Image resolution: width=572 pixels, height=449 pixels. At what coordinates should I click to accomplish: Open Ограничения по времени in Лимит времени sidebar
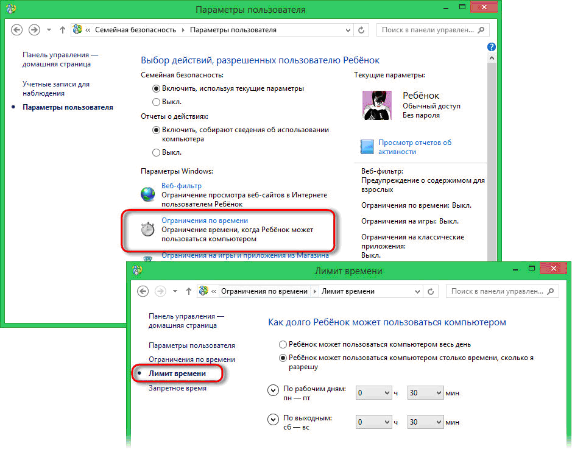(x=192, y=359)
